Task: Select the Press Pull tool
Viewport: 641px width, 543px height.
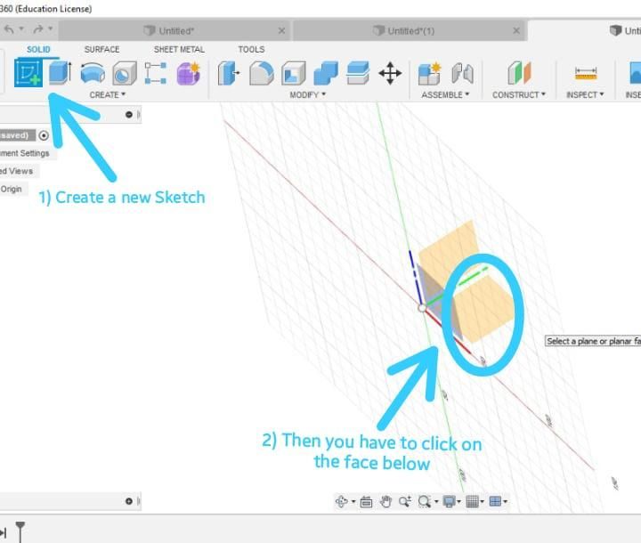Action: coord(229,73)
